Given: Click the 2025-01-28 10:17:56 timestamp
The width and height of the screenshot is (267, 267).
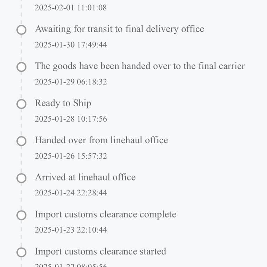Looking at the screenshot, I should (71, 119).
